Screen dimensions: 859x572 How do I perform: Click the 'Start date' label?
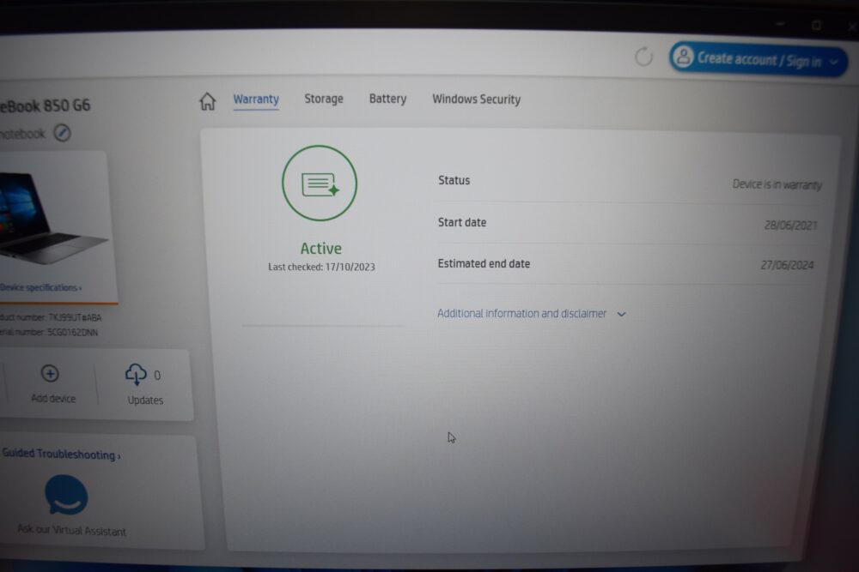pos(462,223)
